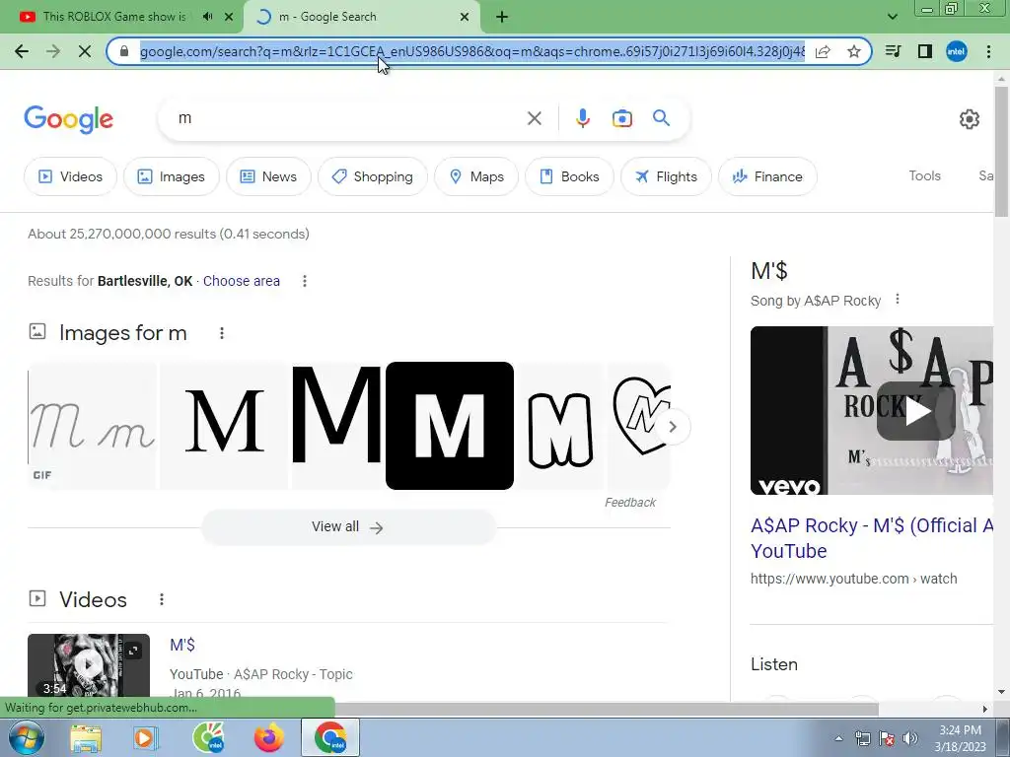The image size is (1010, 757).
Task: Open a new browser tab
Action: pos(502,17)
